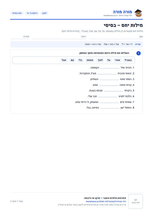
Task: Click the תאריך date input line
Action: (20, 37)
